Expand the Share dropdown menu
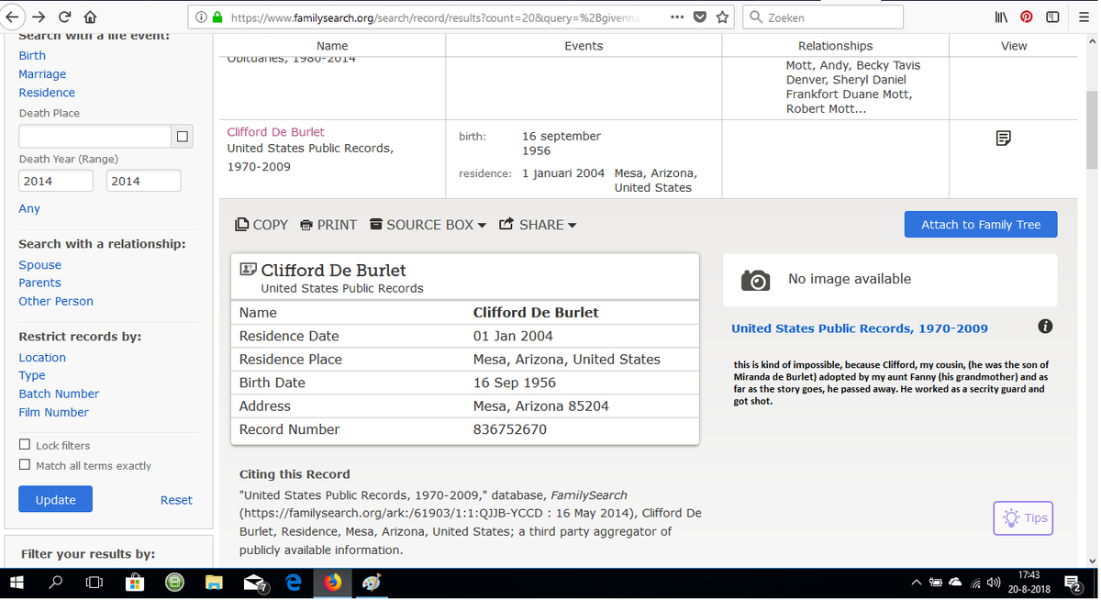The height and width of the screenshot is (600, 1101). coord(538,225)
